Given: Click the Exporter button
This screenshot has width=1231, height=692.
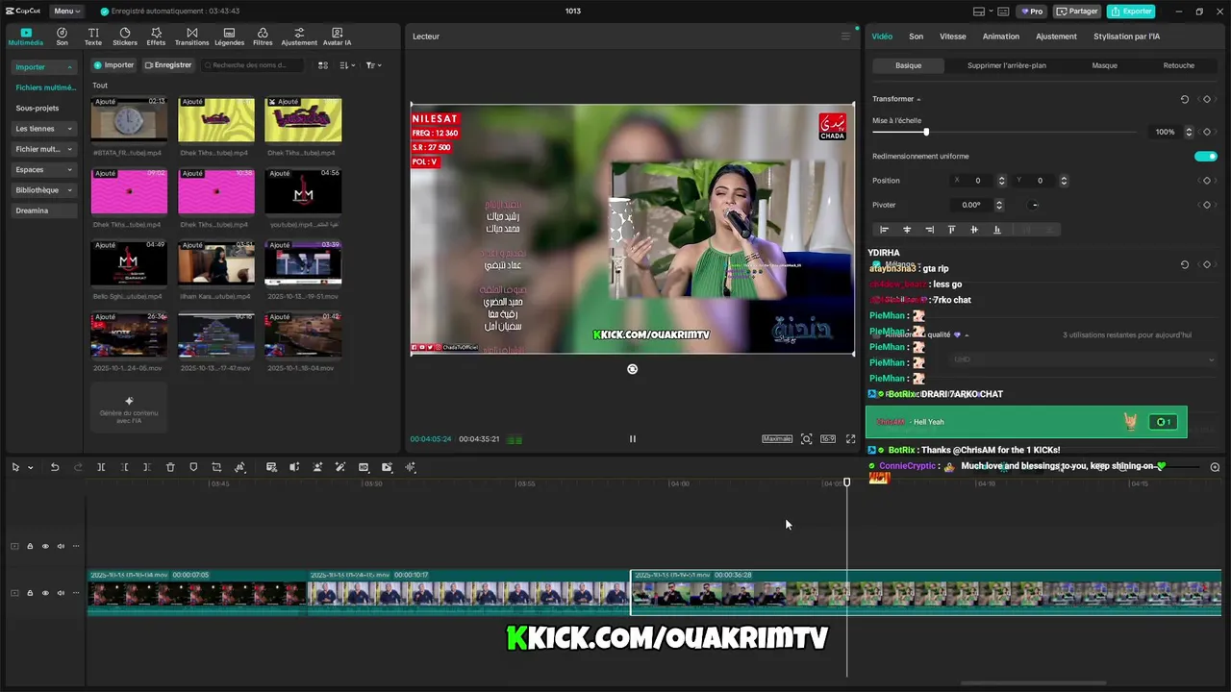Looking at the screenshot, I should [x=1131, y=12].
